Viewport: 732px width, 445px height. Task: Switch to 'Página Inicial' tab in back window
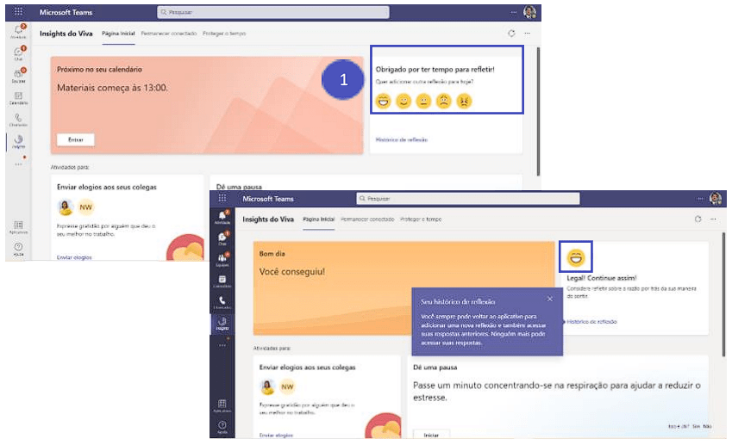pyautogui.click(x=118, y=33)
